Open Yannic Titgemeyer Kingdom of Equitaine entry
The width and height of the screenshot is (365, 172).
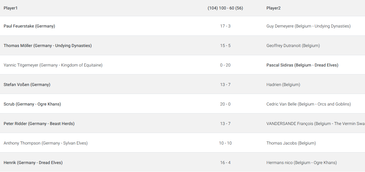point(53,65)
